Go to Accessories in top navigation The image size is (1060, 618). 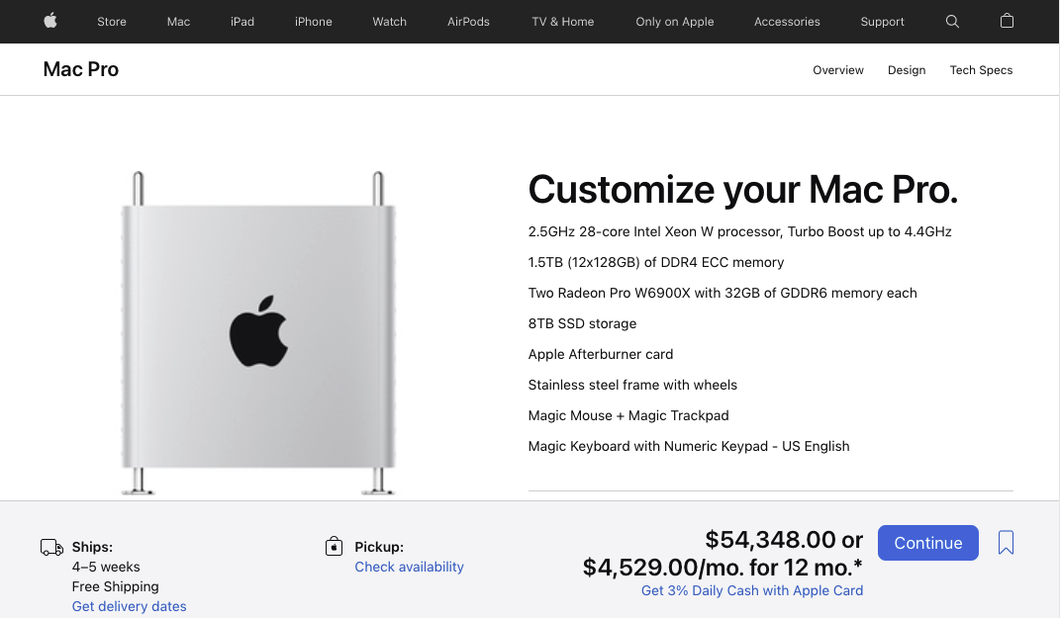(787, 22)
